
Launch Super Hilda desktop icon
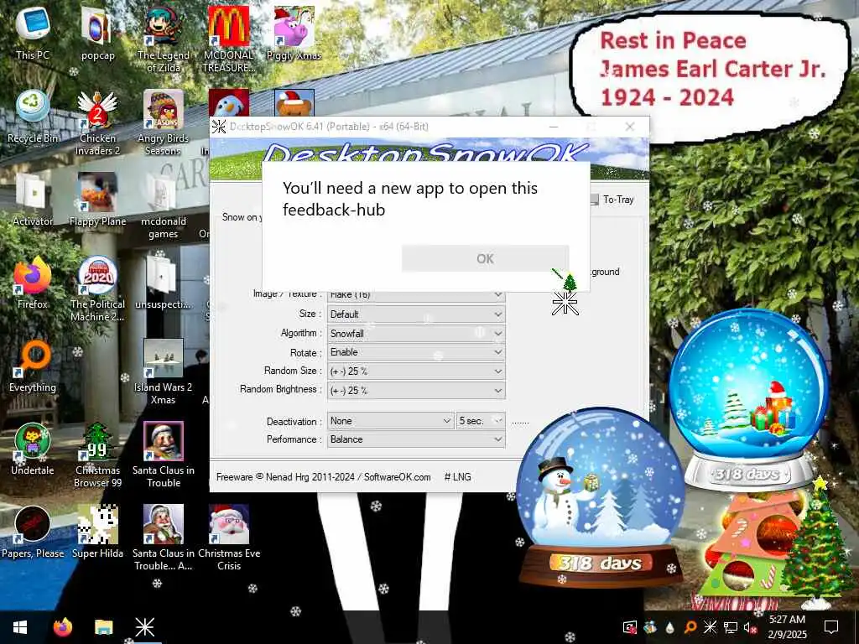pyautogui.click(x=97, y=532)
